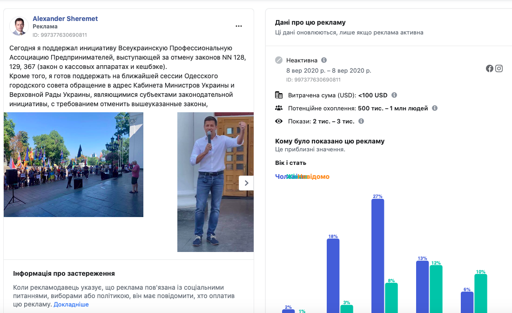Click info icon beside Витрачена сума
The height and width of the screenshot is (313, 512).
[394, 95]
